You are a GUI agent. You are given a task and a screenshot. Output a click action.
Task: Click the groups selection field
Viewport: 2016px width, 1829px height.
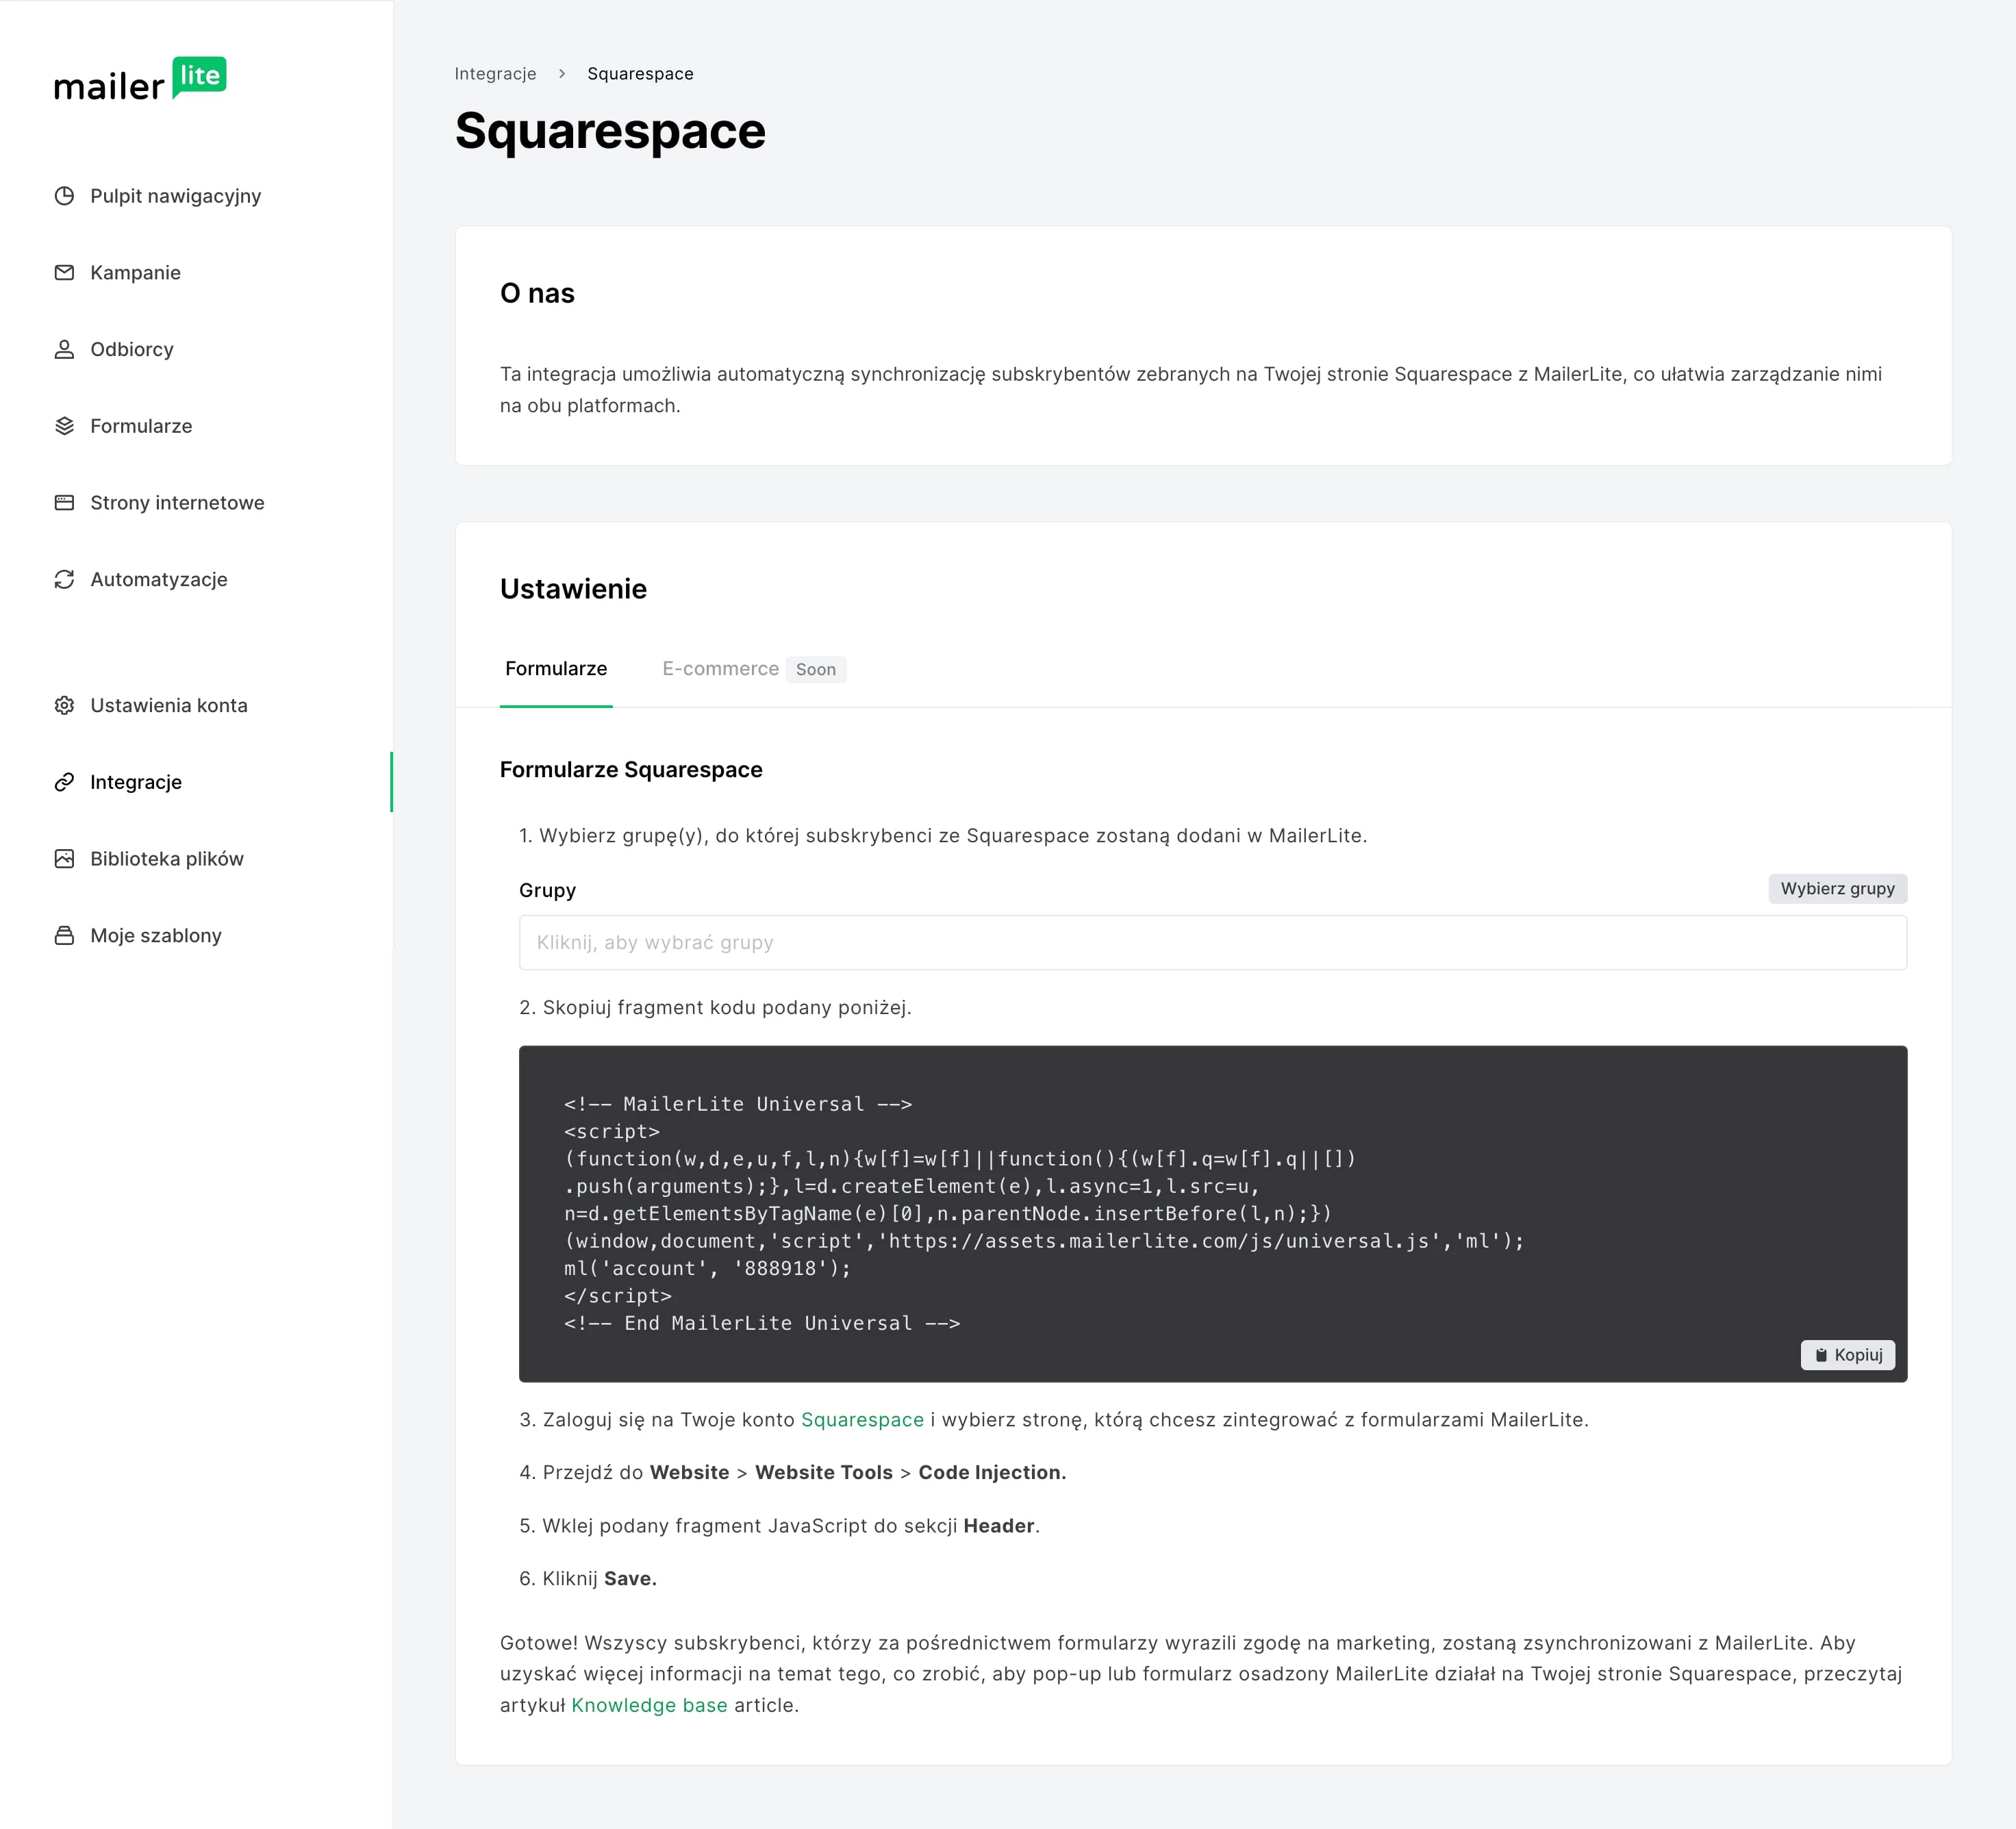pos(1212,943)
